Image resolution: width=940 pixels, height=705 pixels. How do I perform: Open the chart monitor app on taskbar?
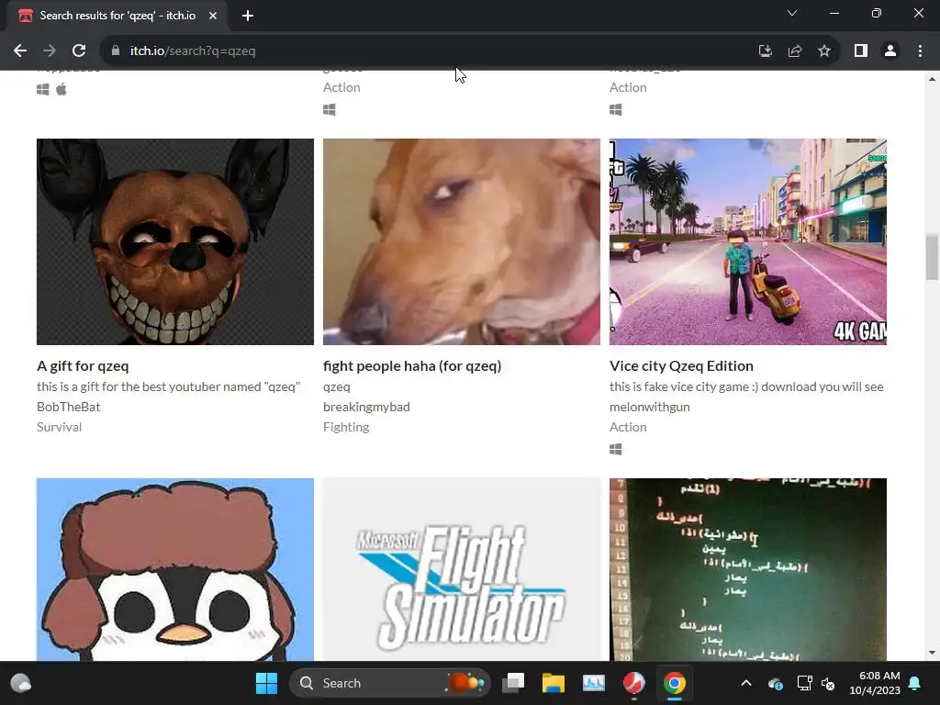pos(594,683)
